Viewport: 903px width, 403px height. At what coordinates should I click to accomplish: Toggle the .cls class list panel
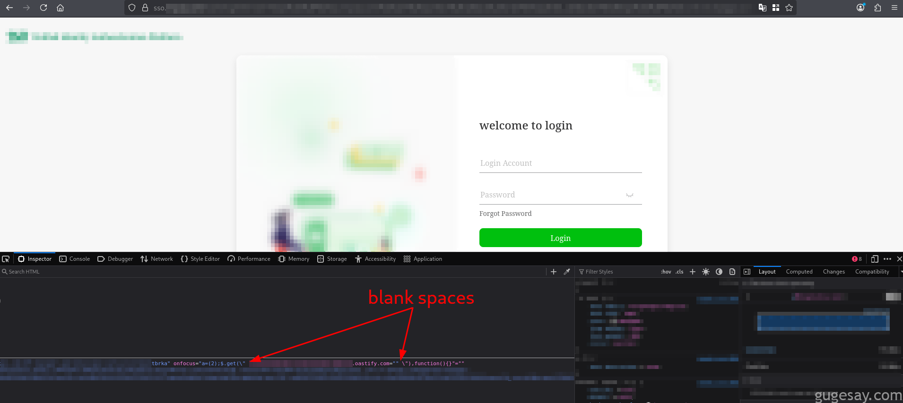pyautogui.click(x=679, y=272)
